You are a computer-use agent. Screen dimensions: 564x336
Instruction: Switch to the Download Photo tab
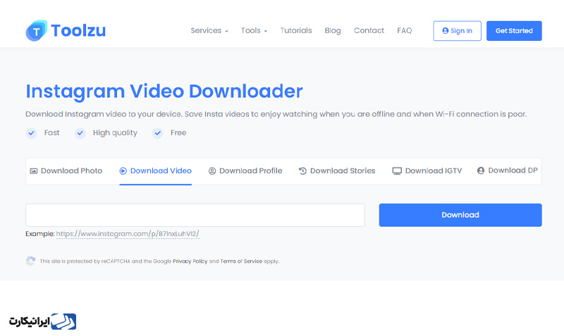66,170
